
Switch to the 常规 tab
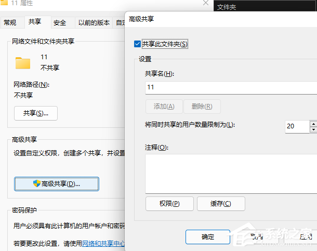10,22
